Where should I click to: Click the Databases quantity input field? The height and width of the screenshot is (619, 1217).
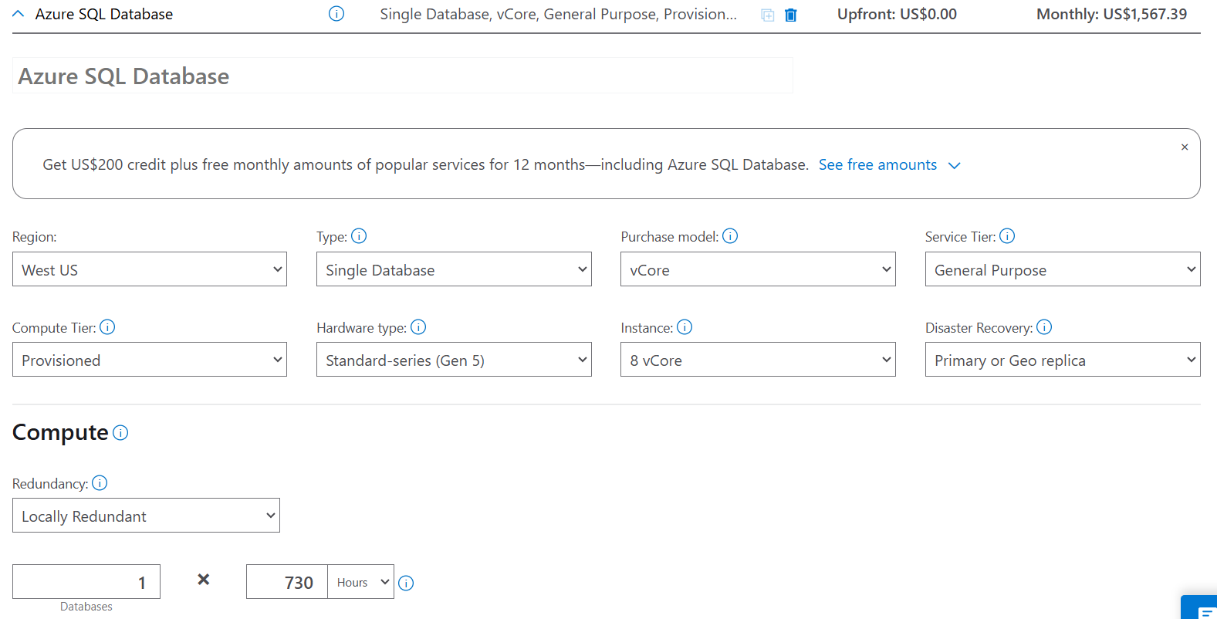[86, 582]
